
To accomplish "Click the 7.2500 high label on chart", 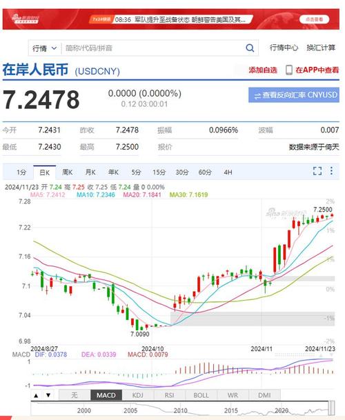I will (323, 210).
